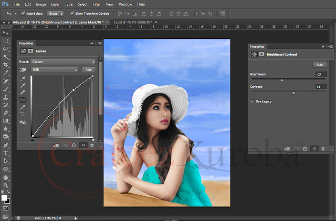Select the Type tool

click(6, 153)
